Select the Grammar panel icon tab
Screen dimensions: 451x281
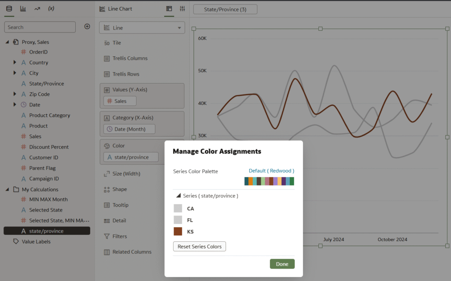[x=169, y=9]
